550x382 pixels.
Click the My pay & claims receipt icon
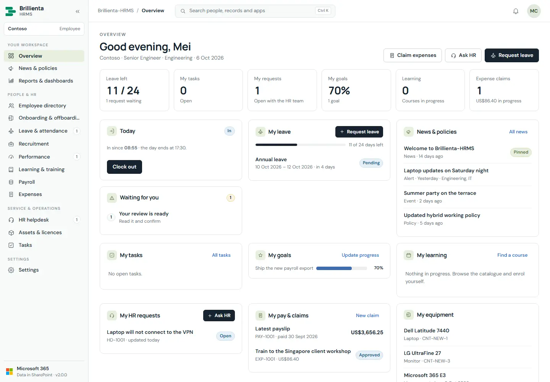pos(260,316)
